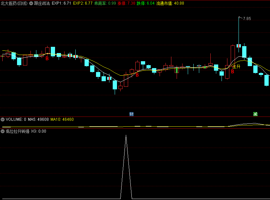Click the green 减 marker icon
270x200 pixels.
255,114
